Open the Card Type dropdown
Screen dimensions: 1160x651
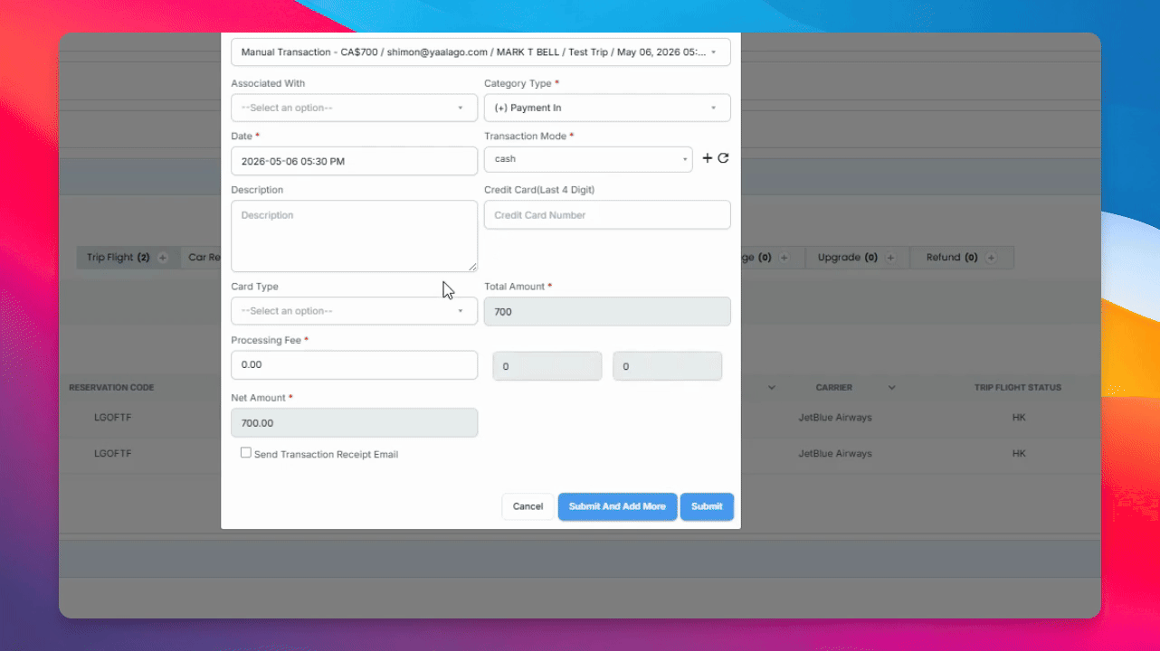click(354, 311)
